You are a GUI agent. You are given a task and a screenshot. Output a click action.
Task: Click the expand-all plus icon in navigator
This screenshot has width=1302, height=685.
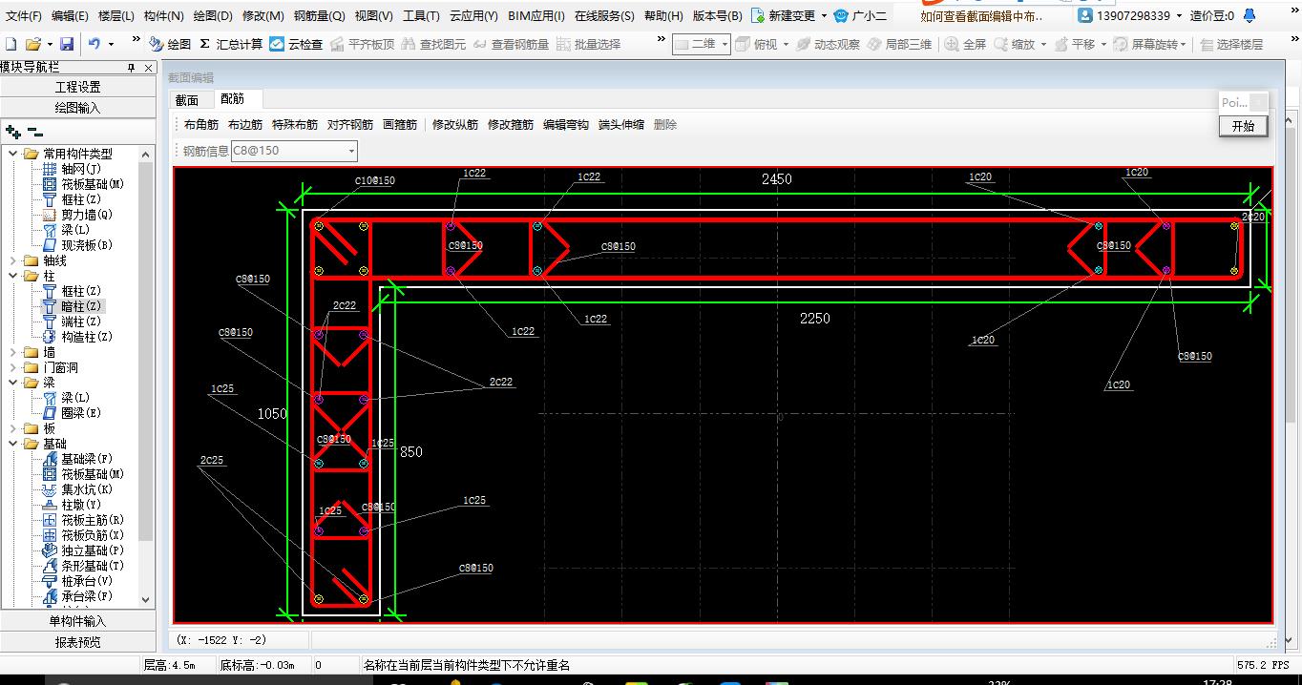[x=12, y=132]
